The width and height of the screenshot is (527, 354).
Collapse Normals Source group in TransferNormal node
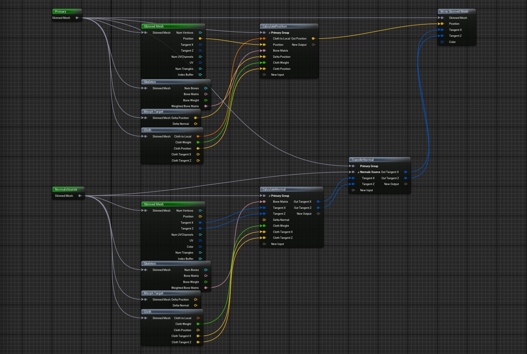click(x=358, y=172)
